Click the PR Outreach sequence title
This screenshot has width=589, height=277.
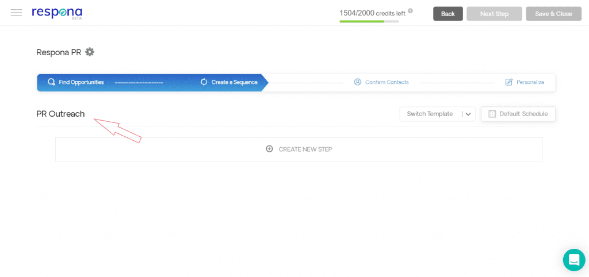click(60, 114)
